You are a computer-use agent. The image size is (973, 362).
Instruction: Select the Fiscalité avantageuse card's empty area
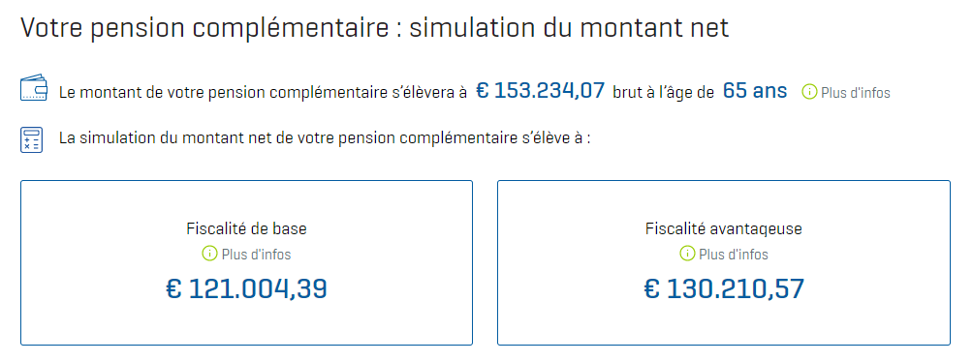point(724,323)
